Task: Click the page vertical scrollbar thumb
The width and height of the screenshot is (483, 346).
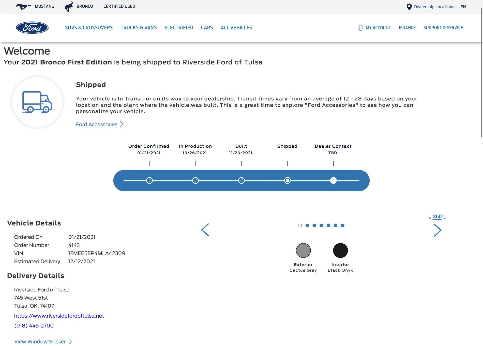Action: click(x=481, y=72)
